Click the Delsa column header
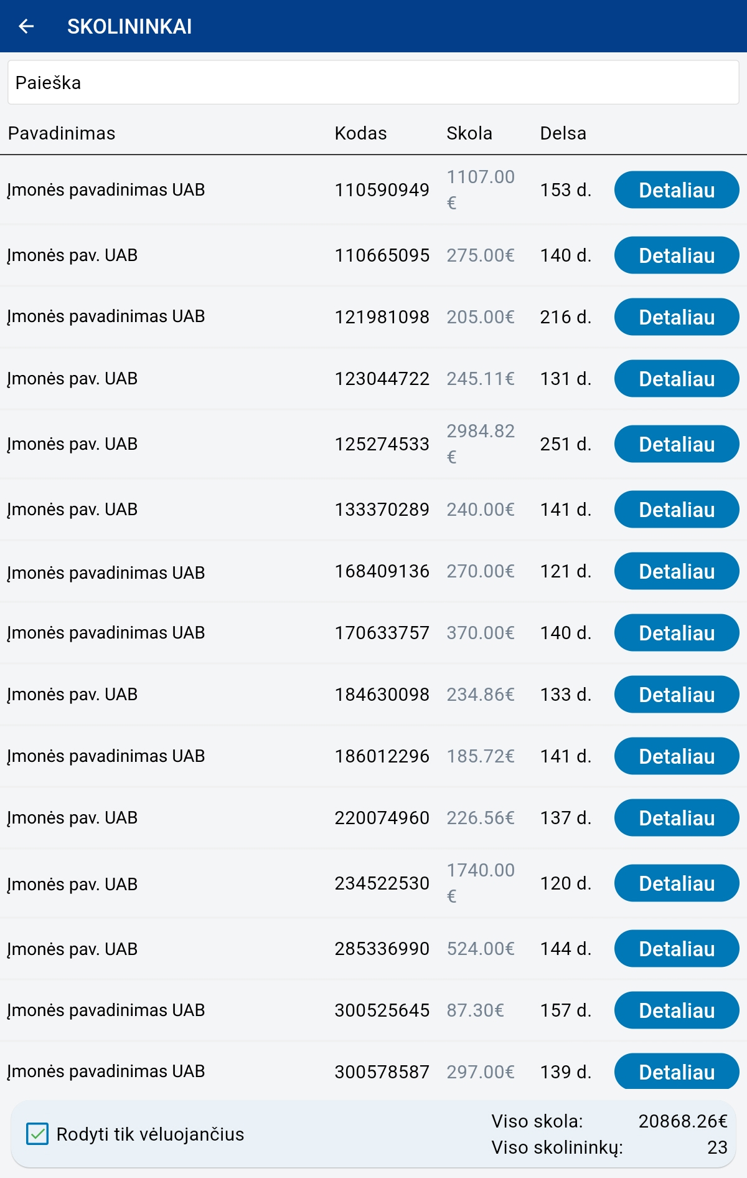Image resolution: width=747 pixels, height=1178 pixels. click(563, 133)
